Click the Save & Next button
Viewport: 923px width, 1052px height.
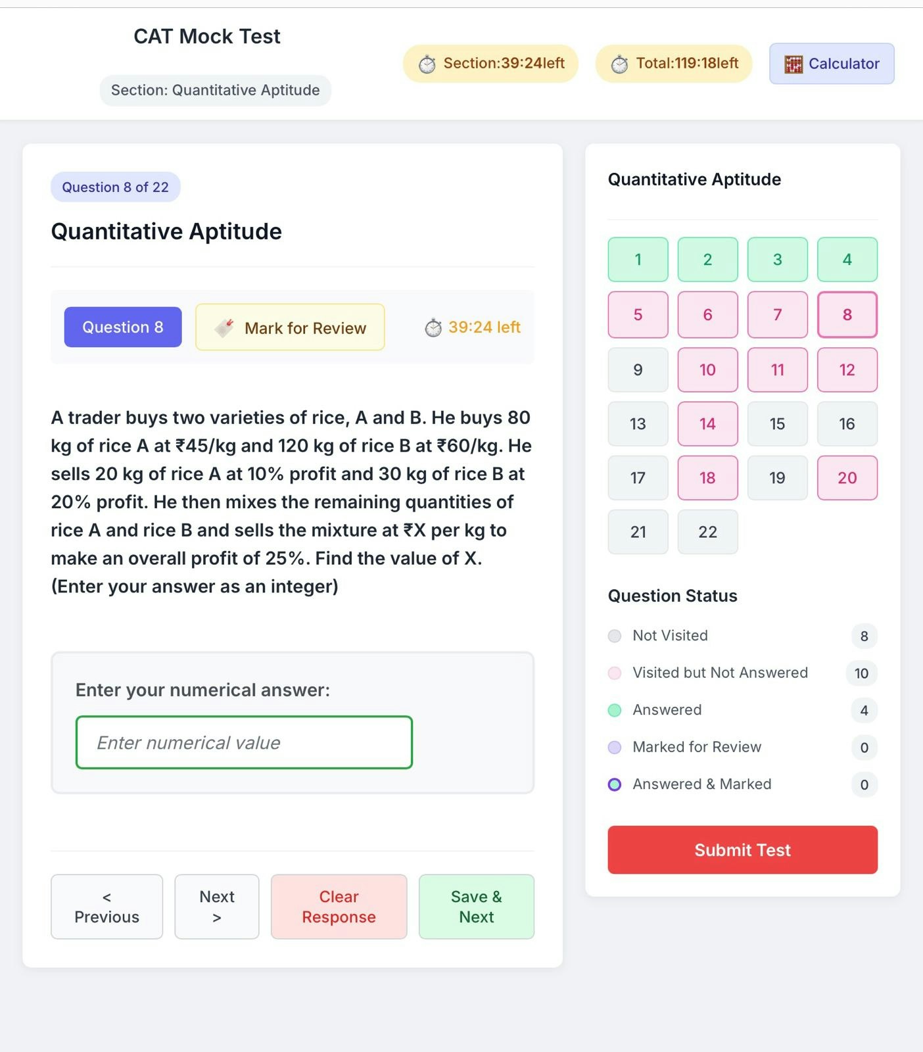[477, 907]
